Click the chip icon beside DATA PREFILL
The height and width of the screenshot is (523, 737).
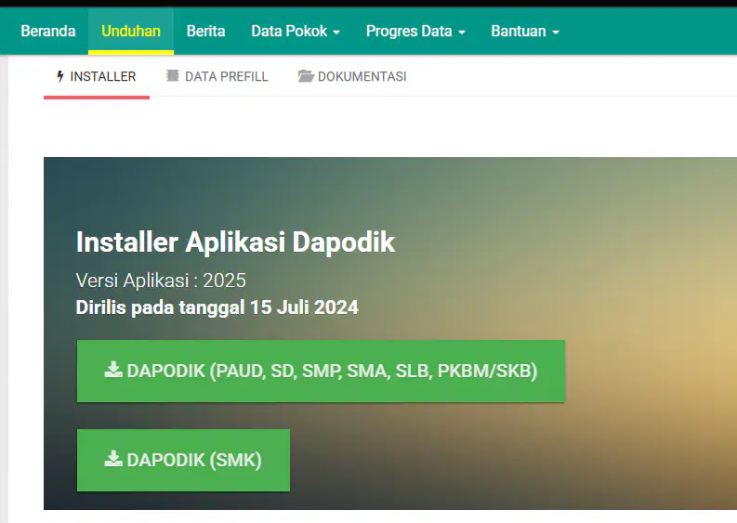coord(173,75)
